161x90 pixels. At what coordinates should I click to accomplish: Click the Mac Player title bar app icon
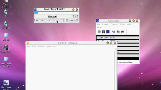pos(35,9)
